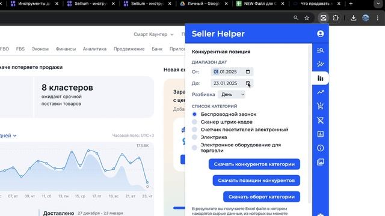Open the trending line sidebar icon
Viewport: 385px width, 216px height.
320,92
